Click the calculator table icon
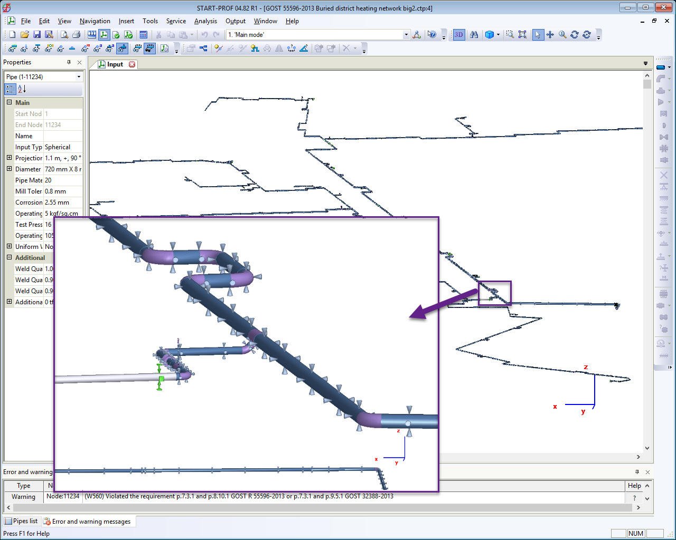 (143, 35)
